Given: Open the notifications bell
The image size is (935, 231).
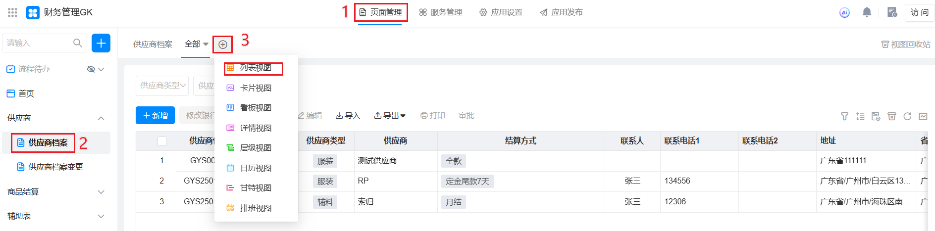Looking at the screenshot, I should pos(867,12).
